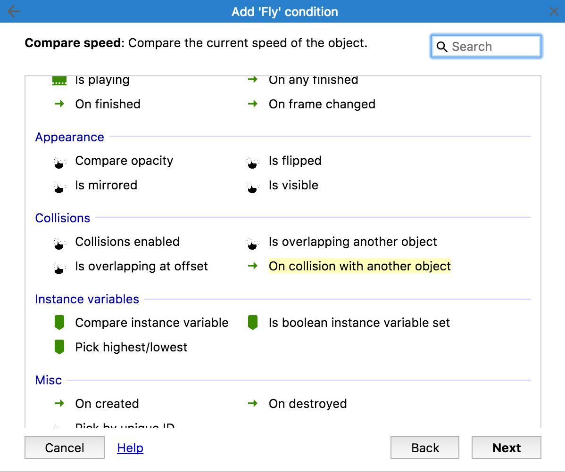Image resolution: width=565 pixels, height=472 pixels.
Task: Click the green arrow beside On finished
Action: [59, 104]
